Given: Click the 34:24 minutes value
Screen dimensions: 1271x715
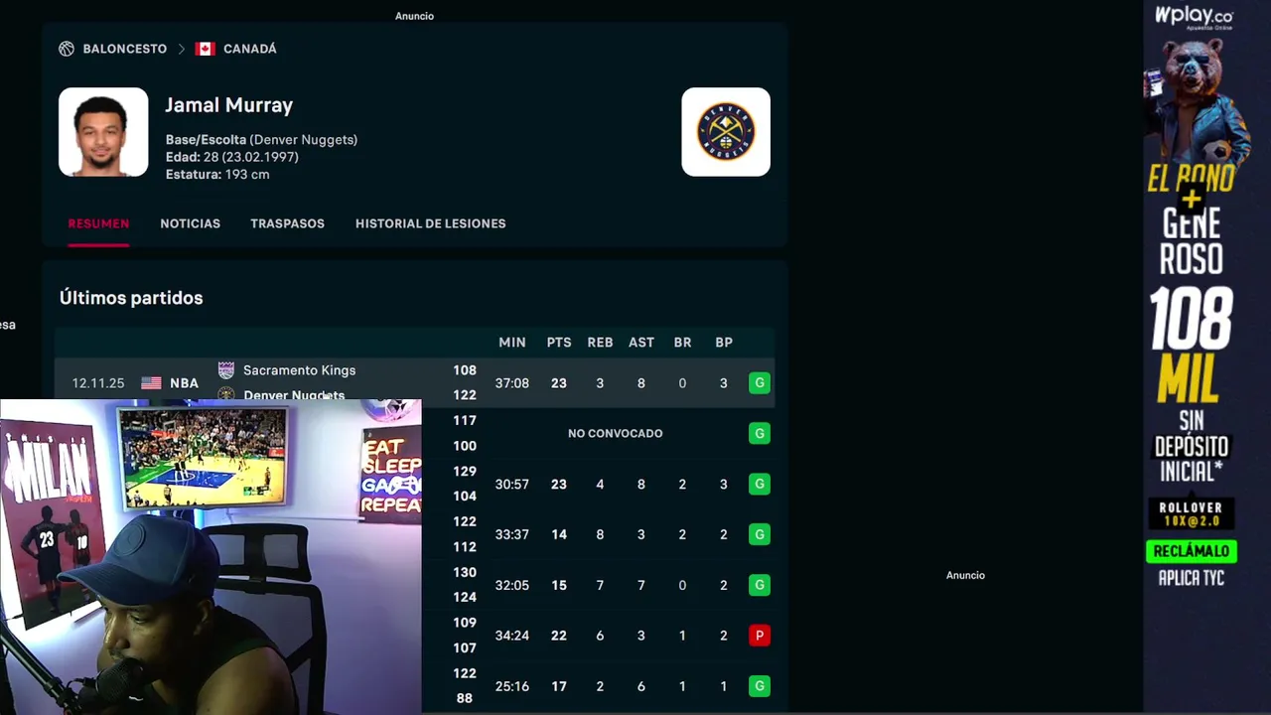Looking at the screenshot, I should (x=512, y=636).
